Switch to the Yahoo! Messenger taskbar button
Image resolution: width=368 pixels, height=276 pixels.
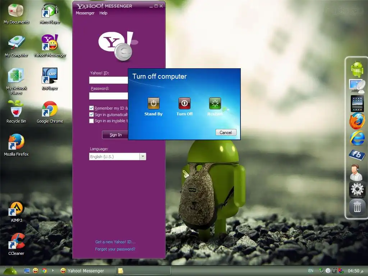pos(86,271)
